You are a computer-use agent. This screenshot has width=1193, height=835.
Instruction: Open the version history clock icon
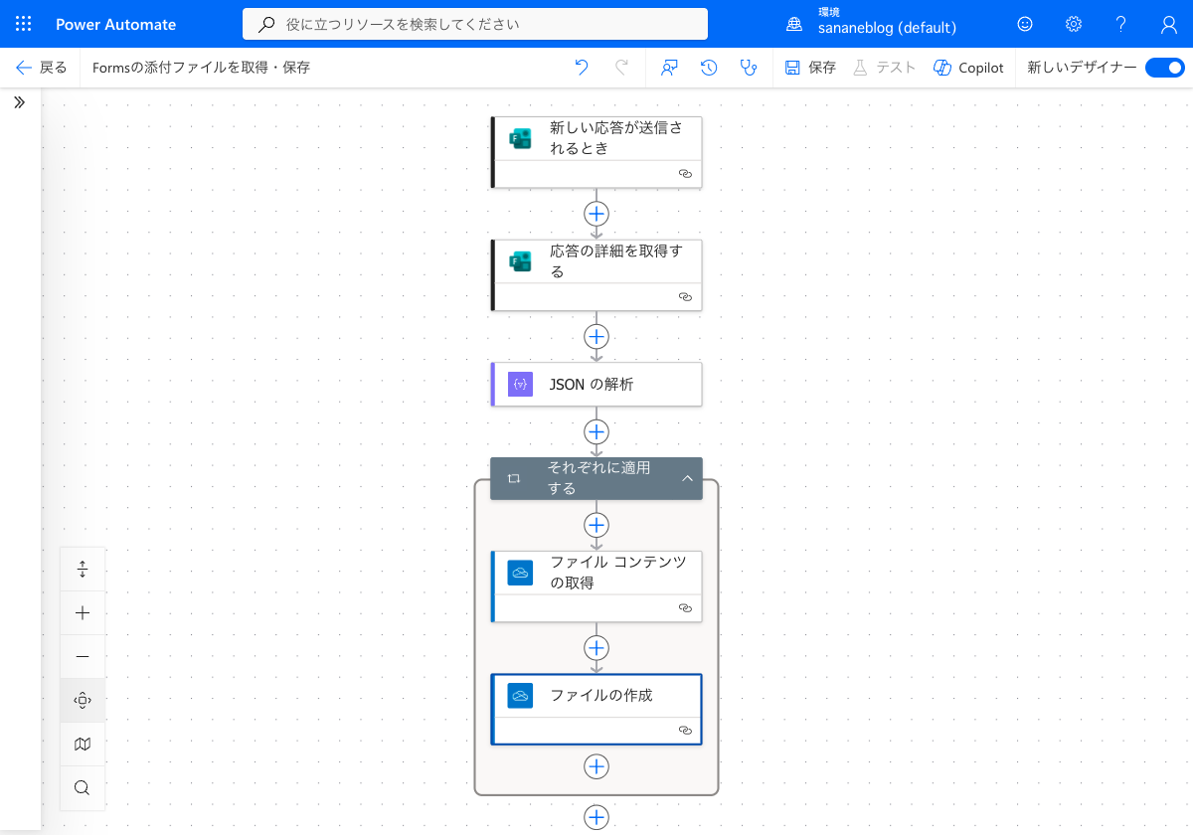coord(709,68)
